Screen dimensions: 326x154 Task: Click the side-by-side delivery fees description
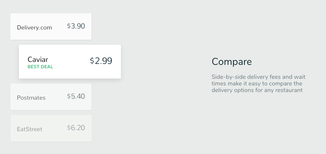point(258,83)
